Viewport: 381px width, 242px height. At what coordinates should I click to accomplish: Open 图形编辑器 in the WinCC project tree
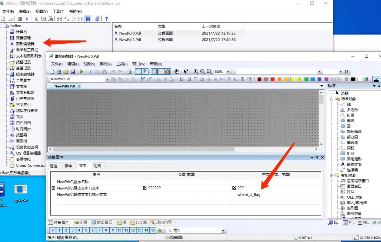25,44
